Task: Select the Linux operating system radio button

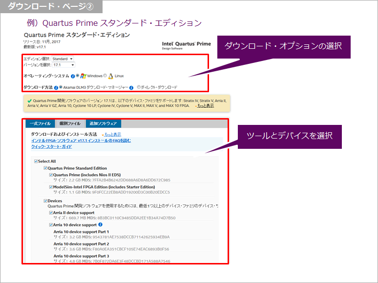Action: pyautogui.click(x=105, y=76)
